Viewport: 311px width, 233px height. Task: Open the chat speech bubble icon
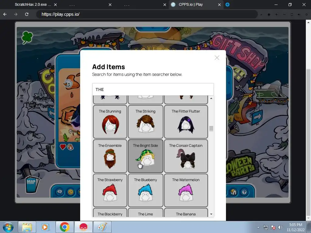60,192
